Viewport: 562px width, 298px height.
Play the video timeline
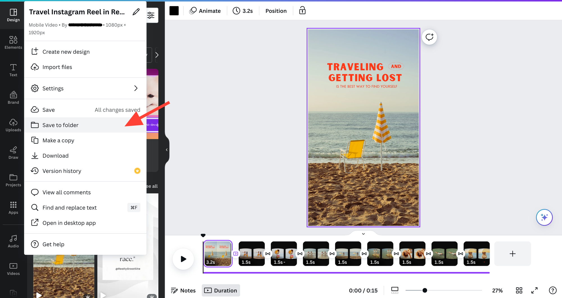(x=183, y=259)
